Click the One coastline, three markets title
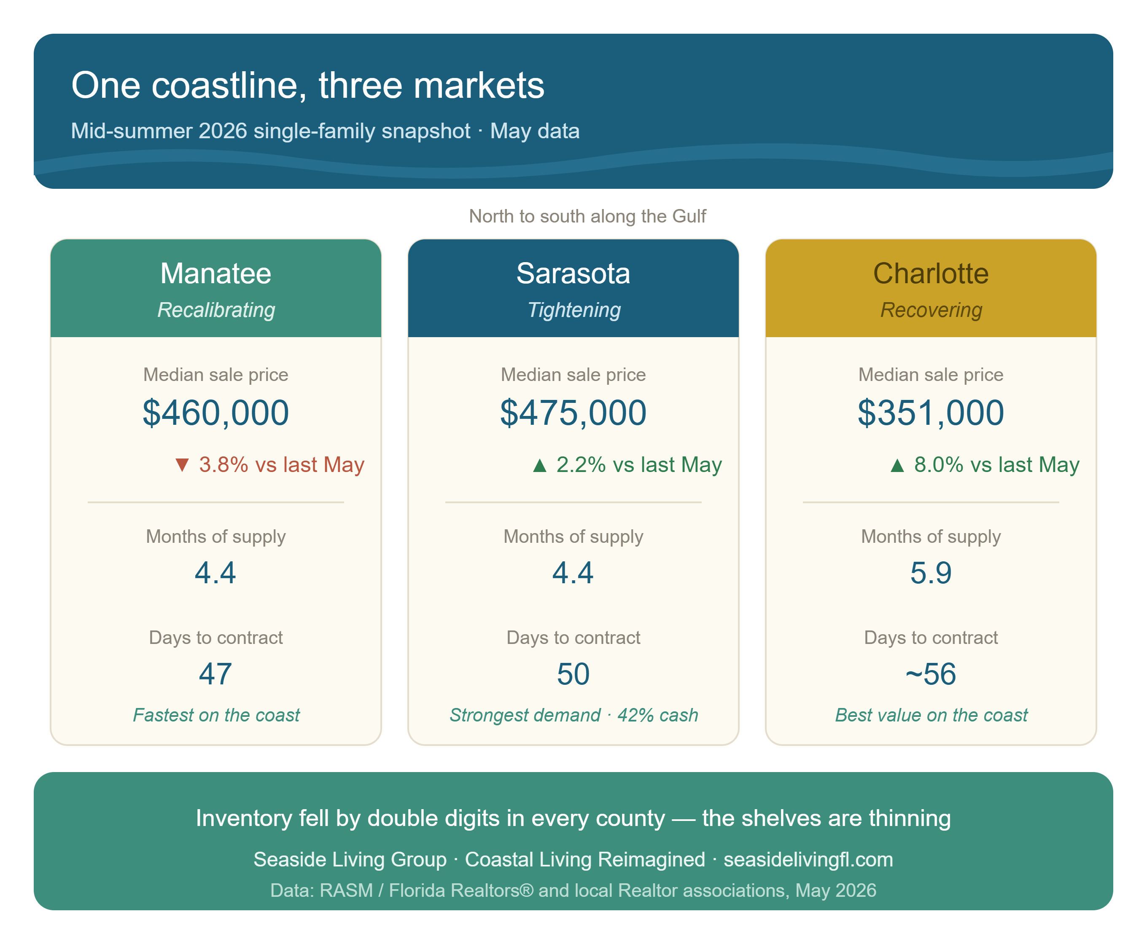This screenshot has width=1147, height=944. [x=307, y=86]
